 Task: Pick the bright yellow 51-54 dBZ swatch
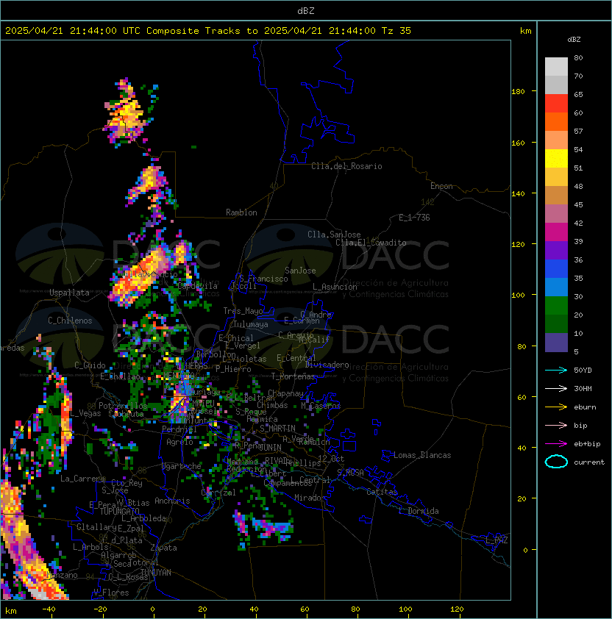556,159
